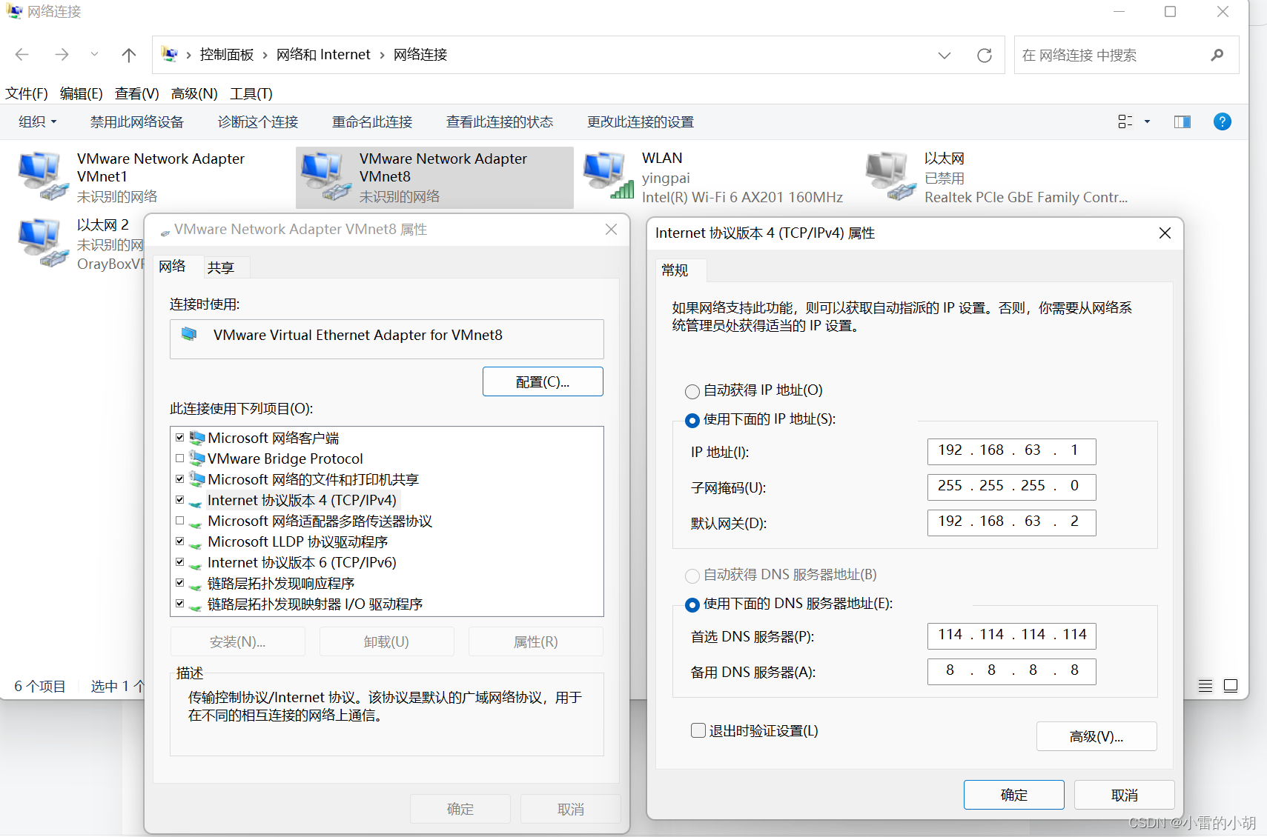The height and width of the screenshot is (837, 1267).
Task: Toggle Microsoft LLDP 协议驱动程序 checkbox
Action: [x=179, y=541]
